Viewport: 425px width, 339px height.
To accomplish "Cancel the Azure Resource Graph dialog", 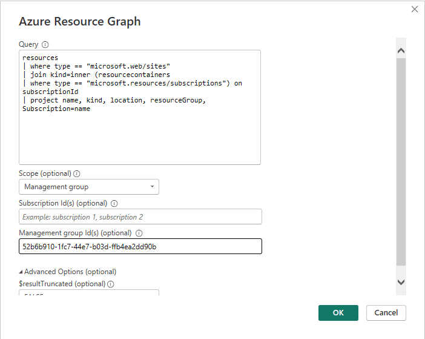I will (386, 313).
